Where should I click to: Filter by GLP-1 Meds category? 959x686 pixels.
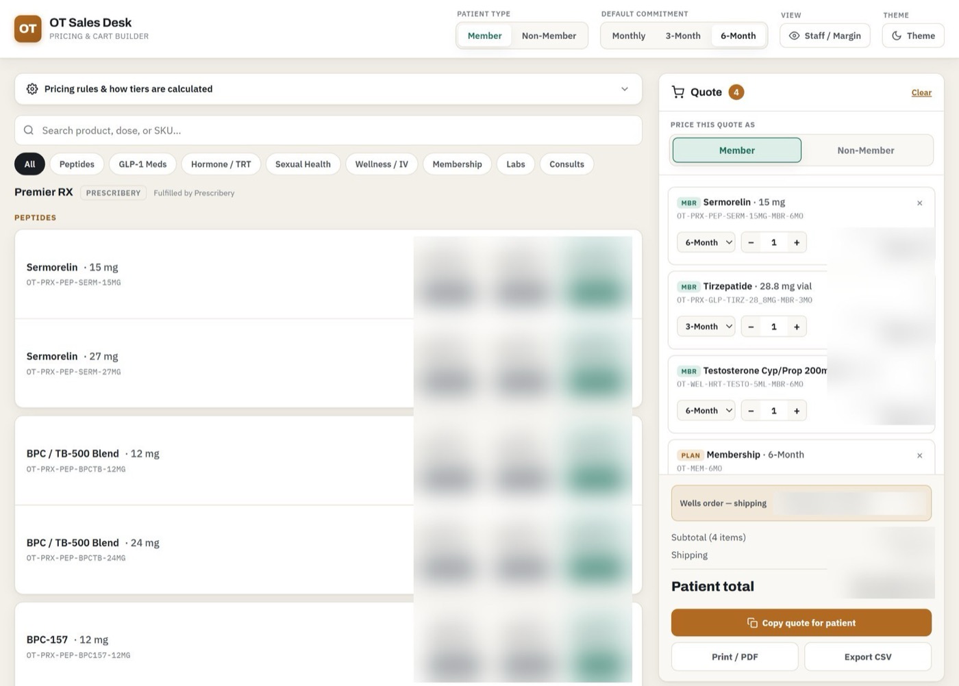(x=142, y=164)
